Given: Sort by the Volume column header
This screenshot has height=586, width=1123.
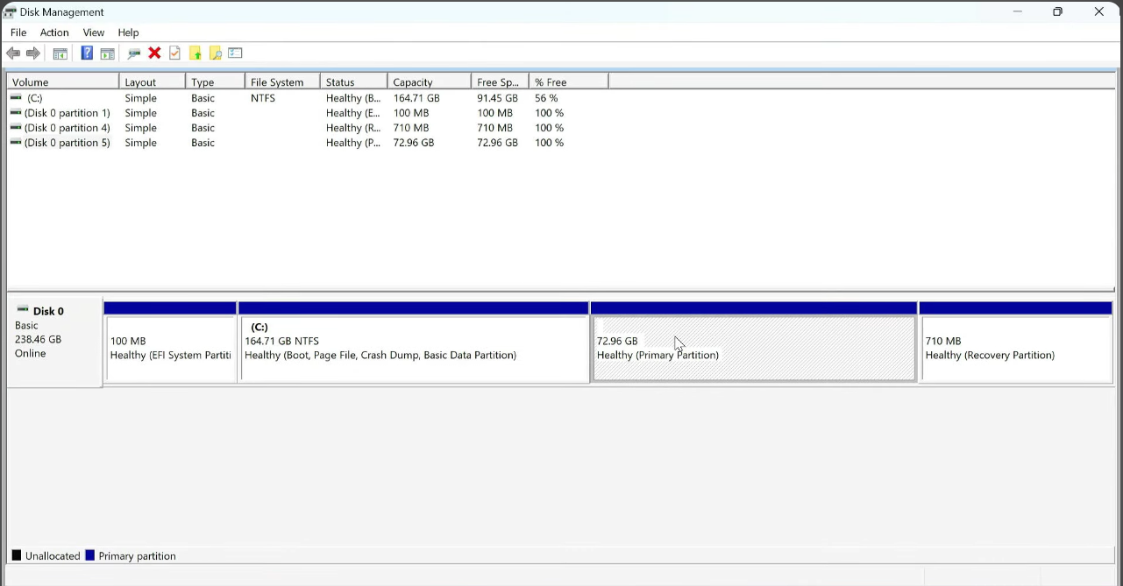Looking at the screenshot, I should pyautogui.click(x=62, y=82).
